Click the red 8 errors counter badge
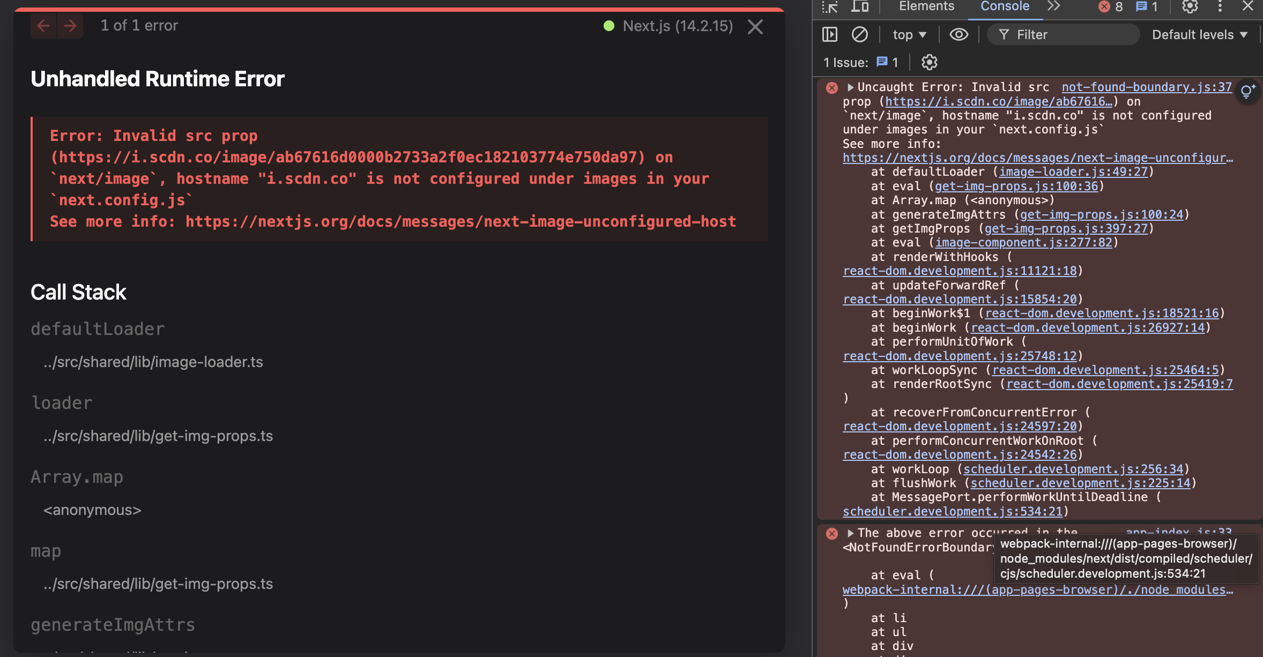The image size is (1263, 657). point(1111,6)
